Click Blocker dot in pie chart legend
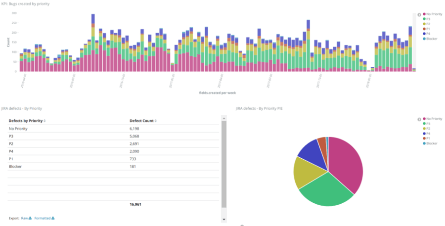This screenshot has height=226, width=445. click(x=424, y=143)
